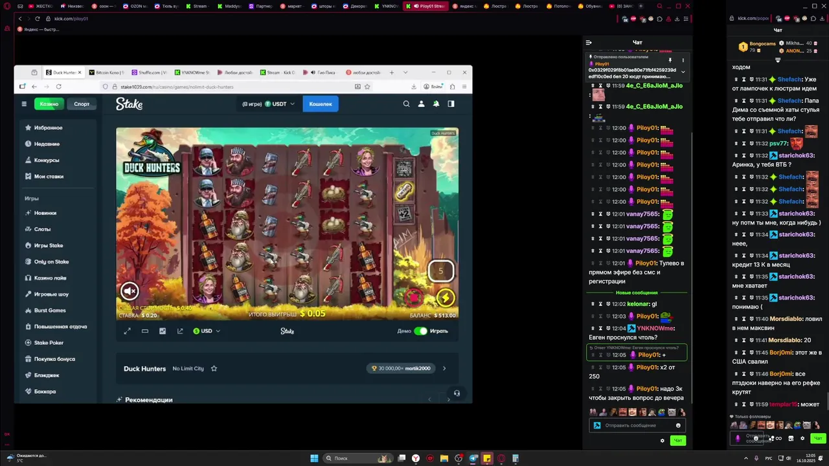This screenshot has width=829, height=466.
Task: Open notifications bell in Stake header
Action: coord(436,104)
